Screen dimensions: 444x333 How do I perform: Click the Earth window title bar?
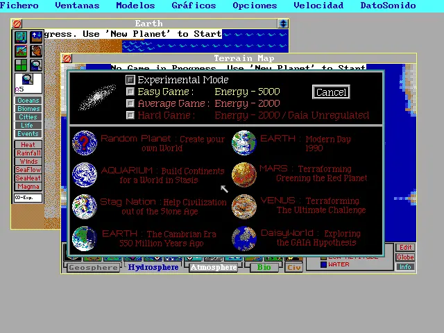point(149,24)
